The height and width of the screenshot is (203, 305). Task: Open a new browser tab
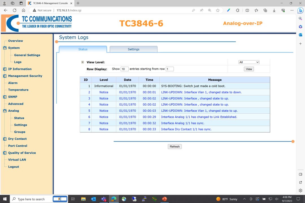click(78, 3)
